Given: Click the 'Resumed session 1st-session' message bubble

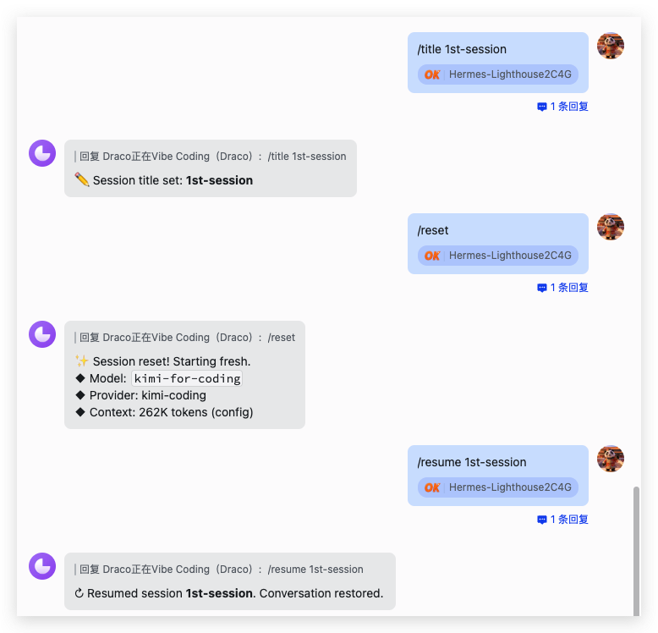Looking at the screenshot, I should click(x=229, y=593).
